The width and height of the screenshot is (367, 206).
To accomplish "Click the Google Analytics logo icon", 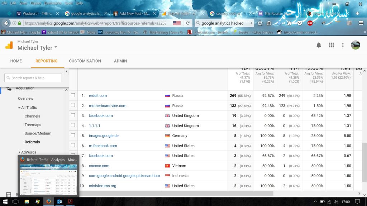I will click(x=9, y=45).
